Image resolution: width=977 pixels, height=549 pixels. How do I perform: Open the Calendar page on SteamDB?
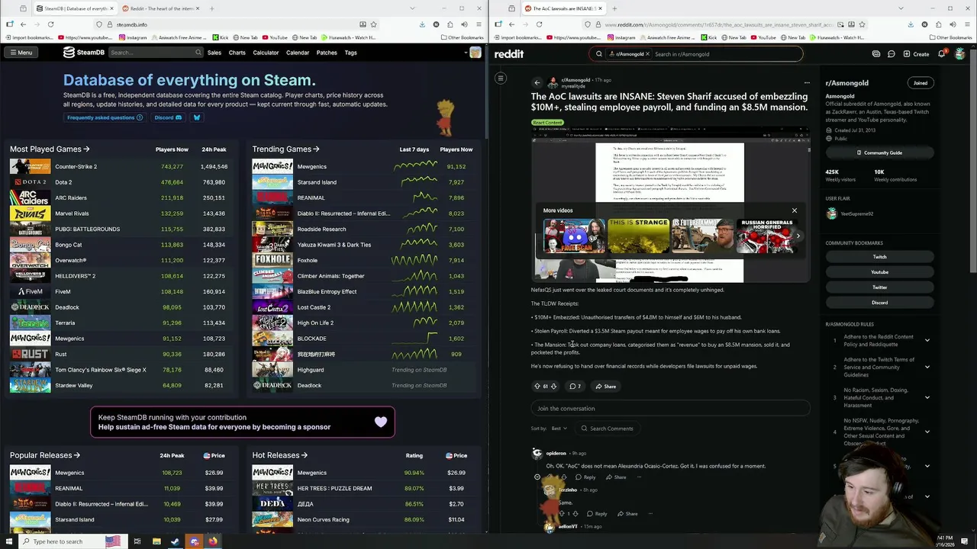[298, 53]
